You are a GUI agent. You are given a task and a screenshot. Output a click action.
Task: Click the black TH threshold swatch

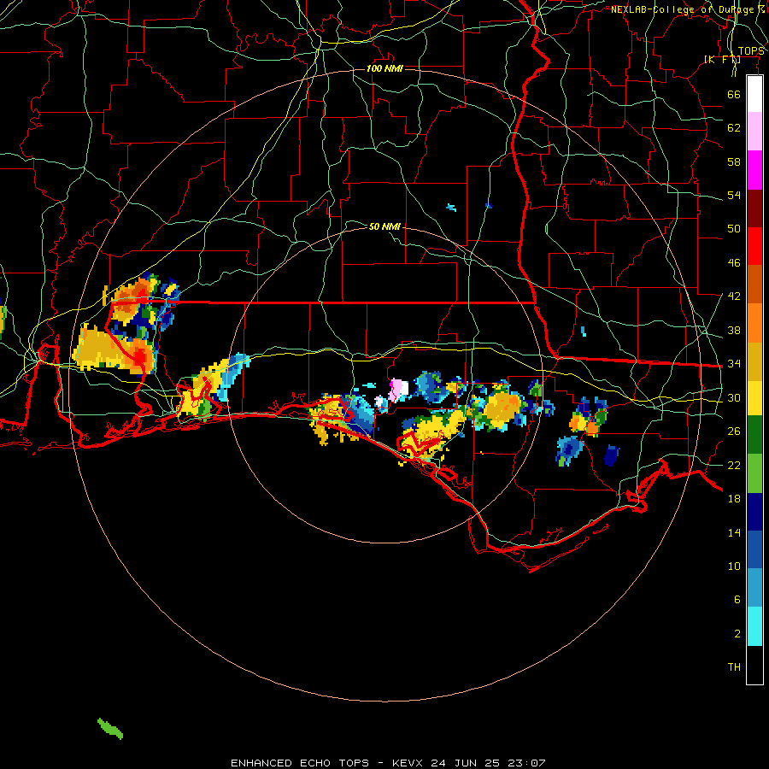(754, 665)
